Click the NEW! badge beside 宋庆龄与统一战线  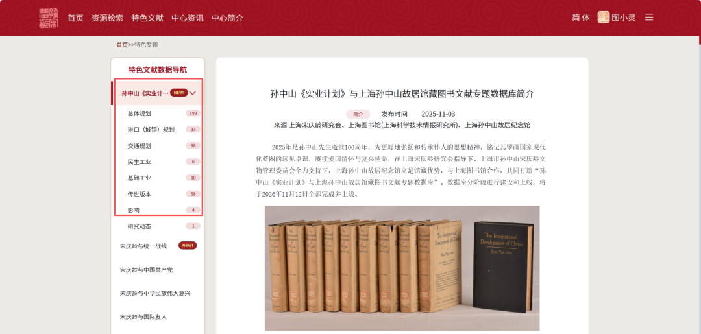point(188,245)
